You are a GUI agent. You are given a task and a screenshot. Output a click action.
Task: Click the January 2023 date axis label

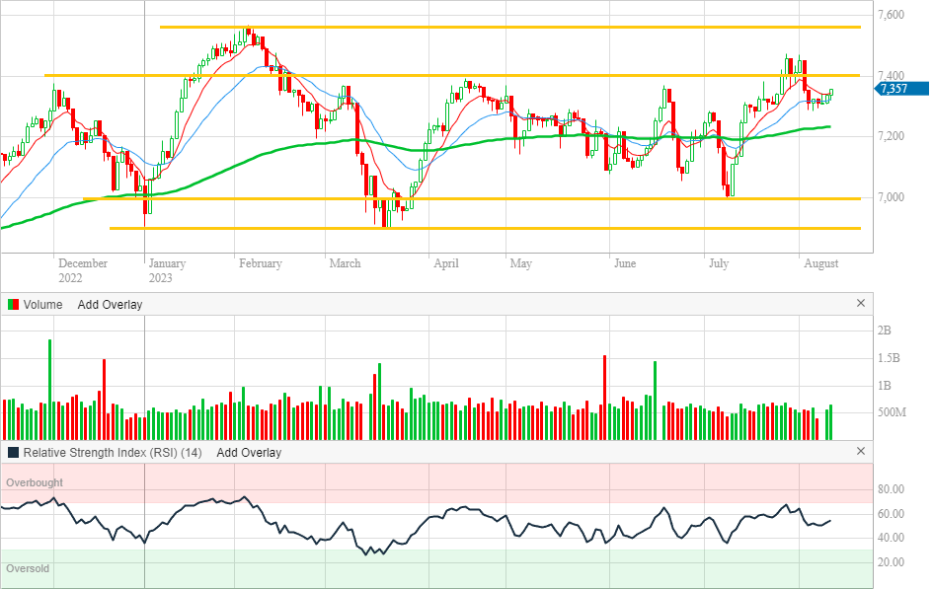pyautogui.click(x=166, y=270)
